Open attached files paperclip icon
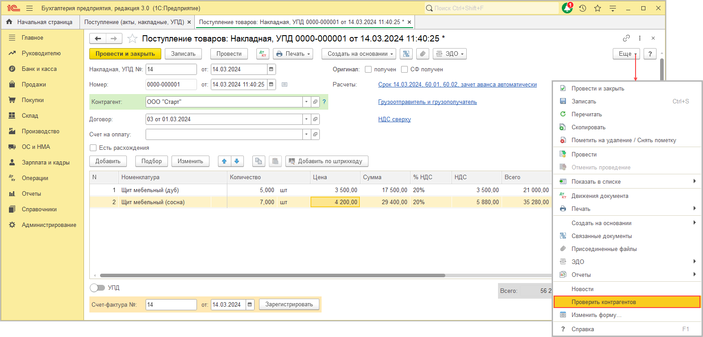Screen dimensions: 703x337 423,54
